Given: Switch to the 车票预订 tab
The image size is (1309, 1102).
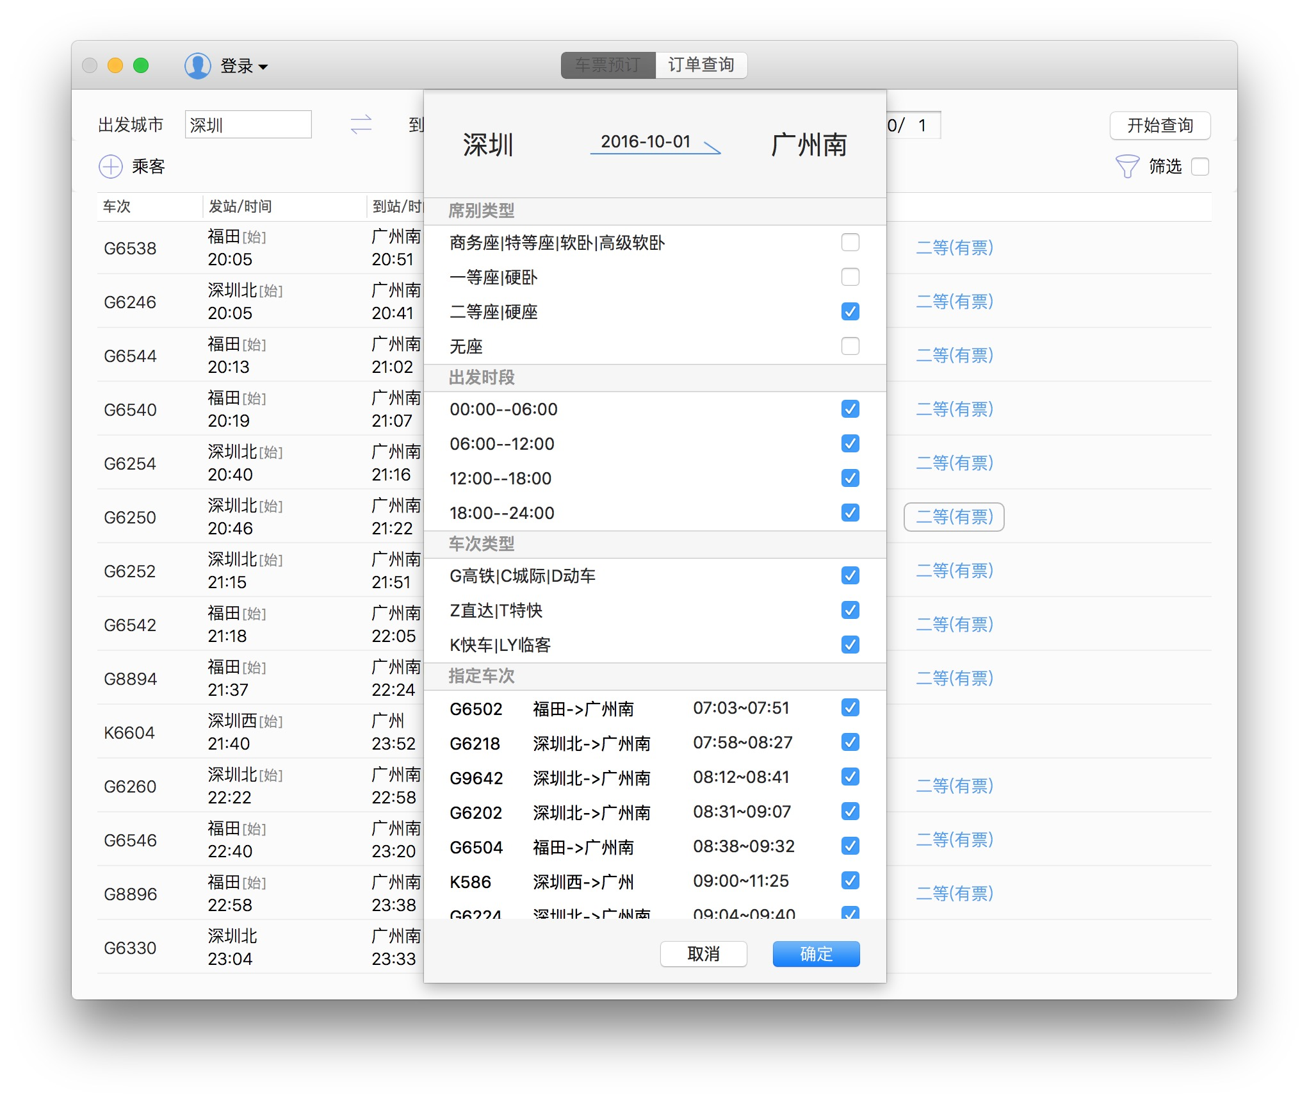Looking at the screenshot, I should point(608,65).
